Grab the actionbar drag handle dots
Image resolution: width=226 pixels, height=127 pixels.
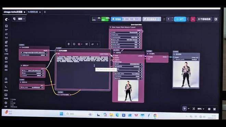(164, 19)
